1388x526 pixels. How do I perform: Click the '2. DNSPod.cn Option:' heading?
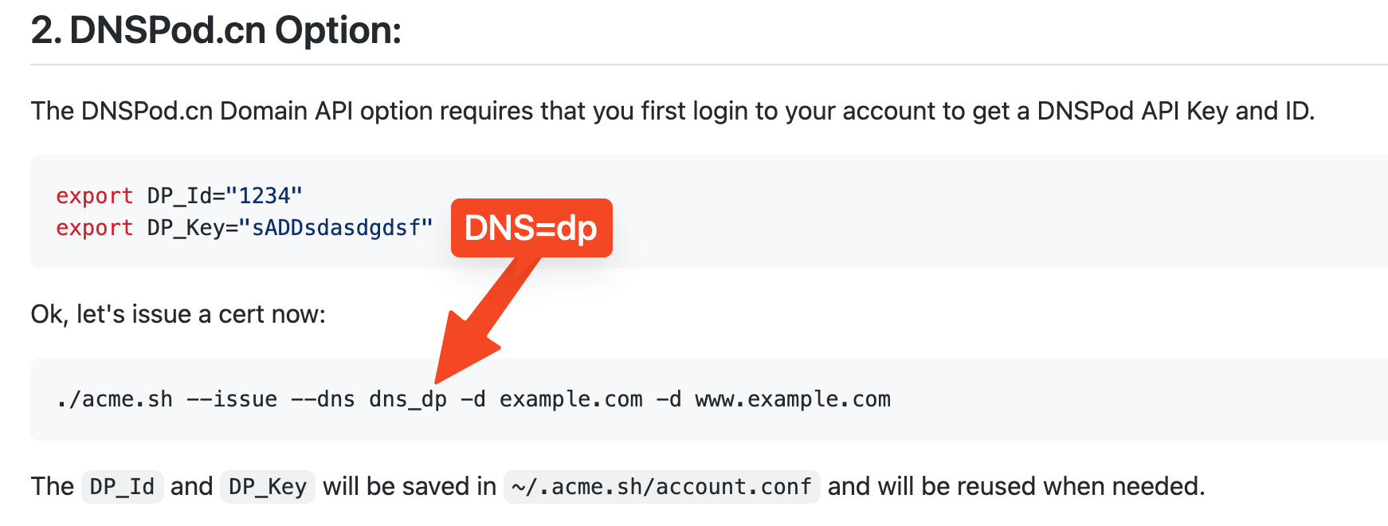click(x=216, y=31)
